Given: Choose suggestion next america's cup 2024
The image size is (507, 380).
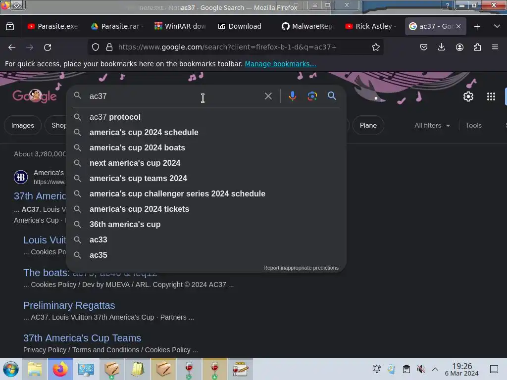Looking at the screenshot, I should pyautogui.click(x=206, y=163).
